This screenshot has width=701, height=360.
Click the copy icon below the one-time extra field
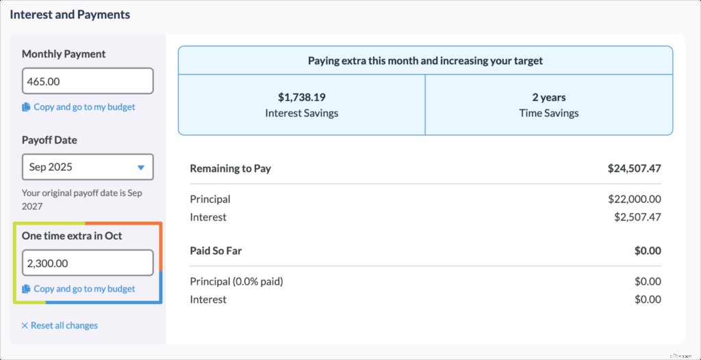pos(26,289)
